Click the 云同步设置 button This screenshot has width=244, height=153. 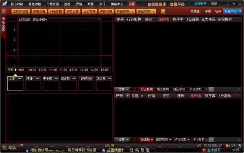(21, 11)
